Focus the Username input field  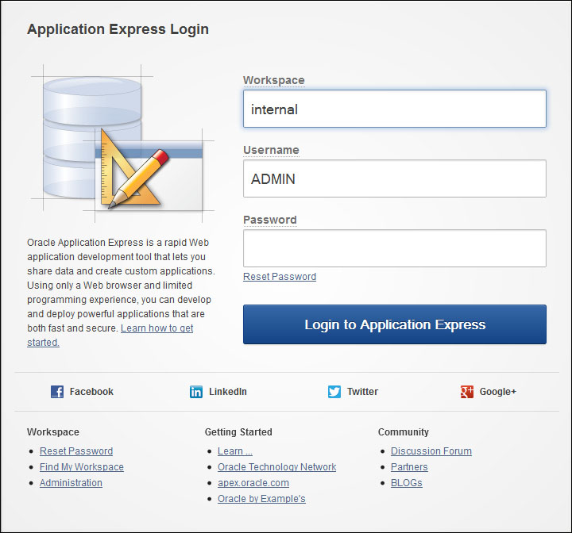click(395, 178)
